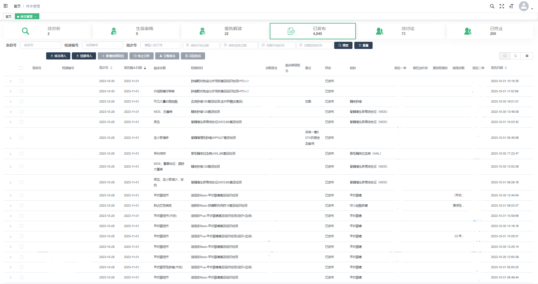Click the table refresh icon button
The width and height of the screenshot is (538, 284).
(x=516, y=56)
